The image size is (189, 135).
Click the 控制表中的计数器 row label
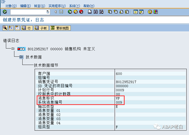(54, 94)
